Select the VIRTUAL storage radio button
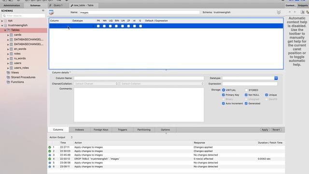The height and width of the screenshot is (174, 309). 224,90
